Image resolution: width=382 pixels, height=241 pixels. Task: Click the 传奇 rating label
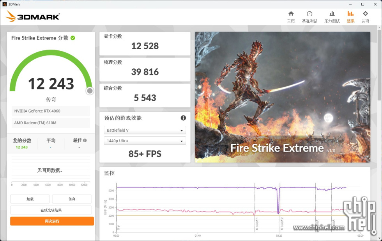[51, 99]
